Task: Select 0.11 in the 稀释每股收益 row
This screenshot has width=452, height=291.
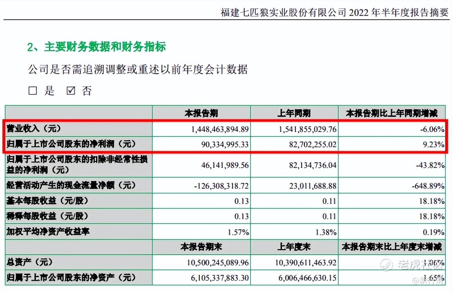Action: [329, 217]
